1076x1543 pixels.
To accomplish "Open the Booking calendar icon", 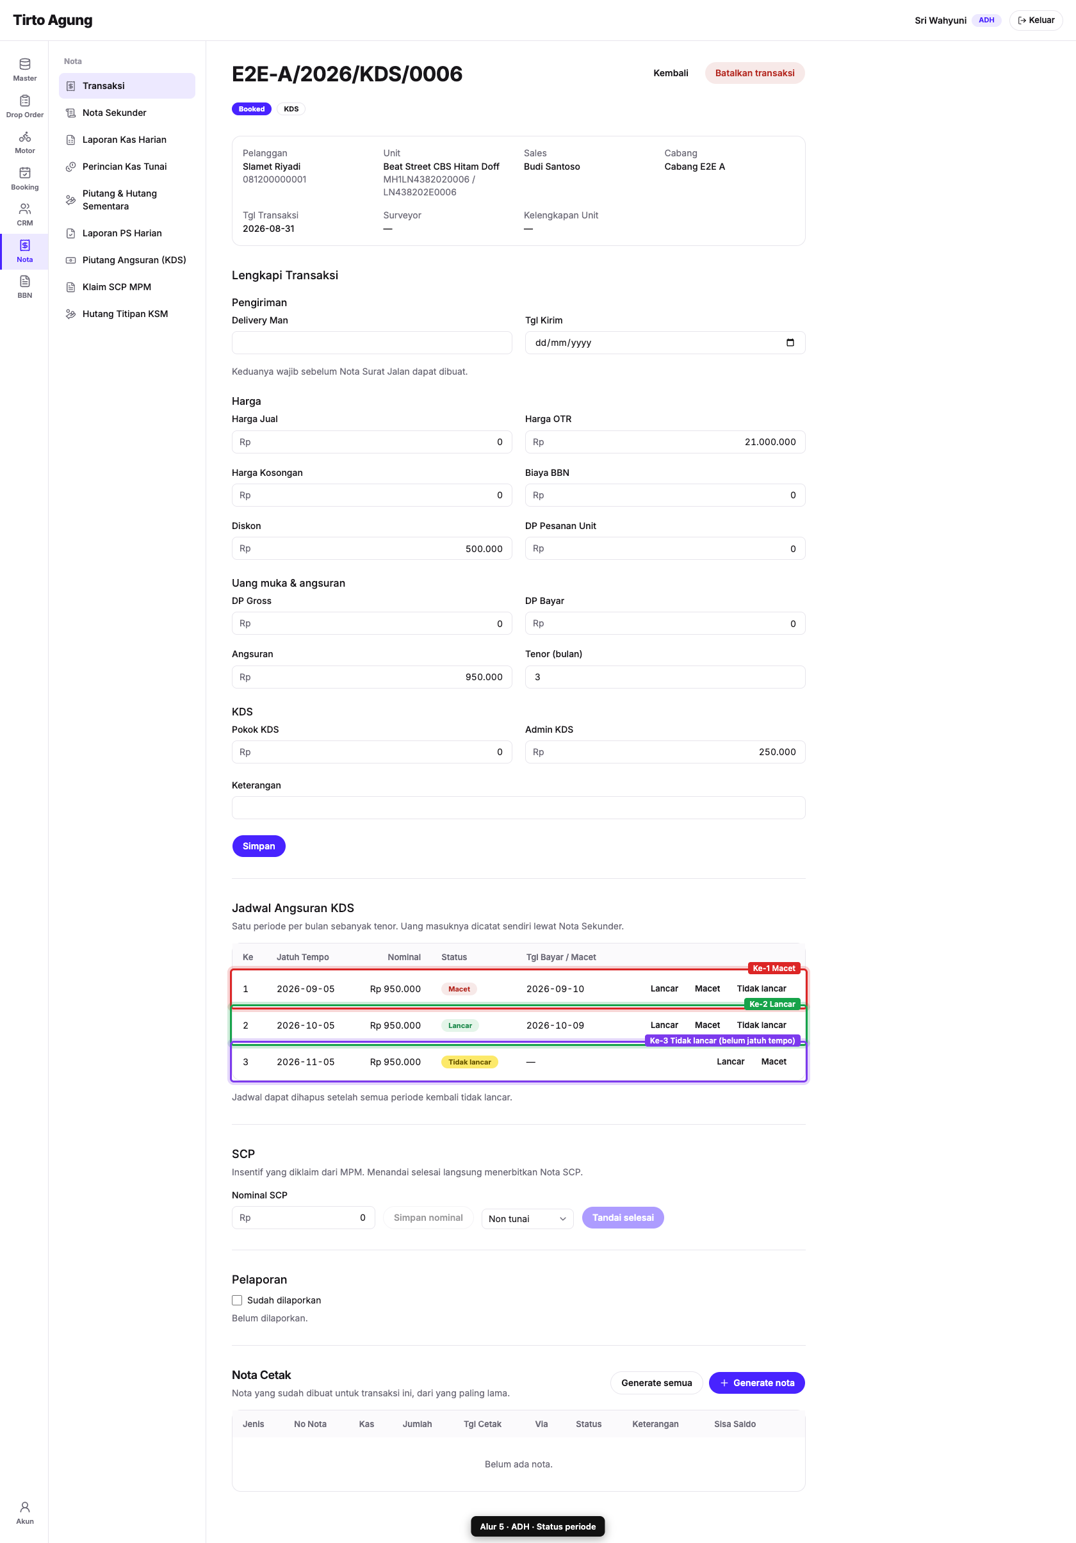I will coord(25,173).
